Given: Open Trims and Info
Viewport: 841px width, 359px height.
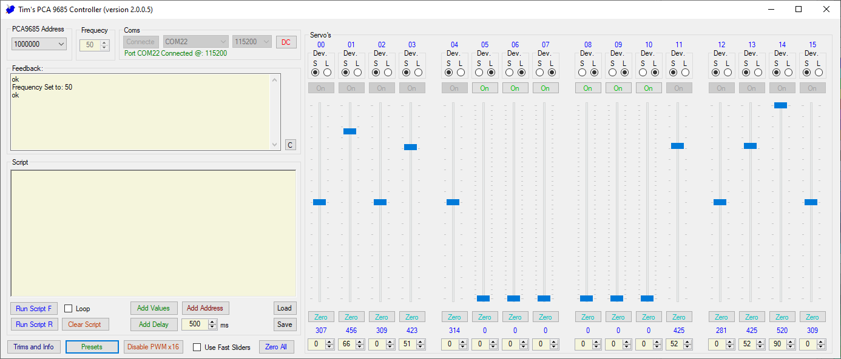Looking at the screenshot, I should click(x=33, y=346).
